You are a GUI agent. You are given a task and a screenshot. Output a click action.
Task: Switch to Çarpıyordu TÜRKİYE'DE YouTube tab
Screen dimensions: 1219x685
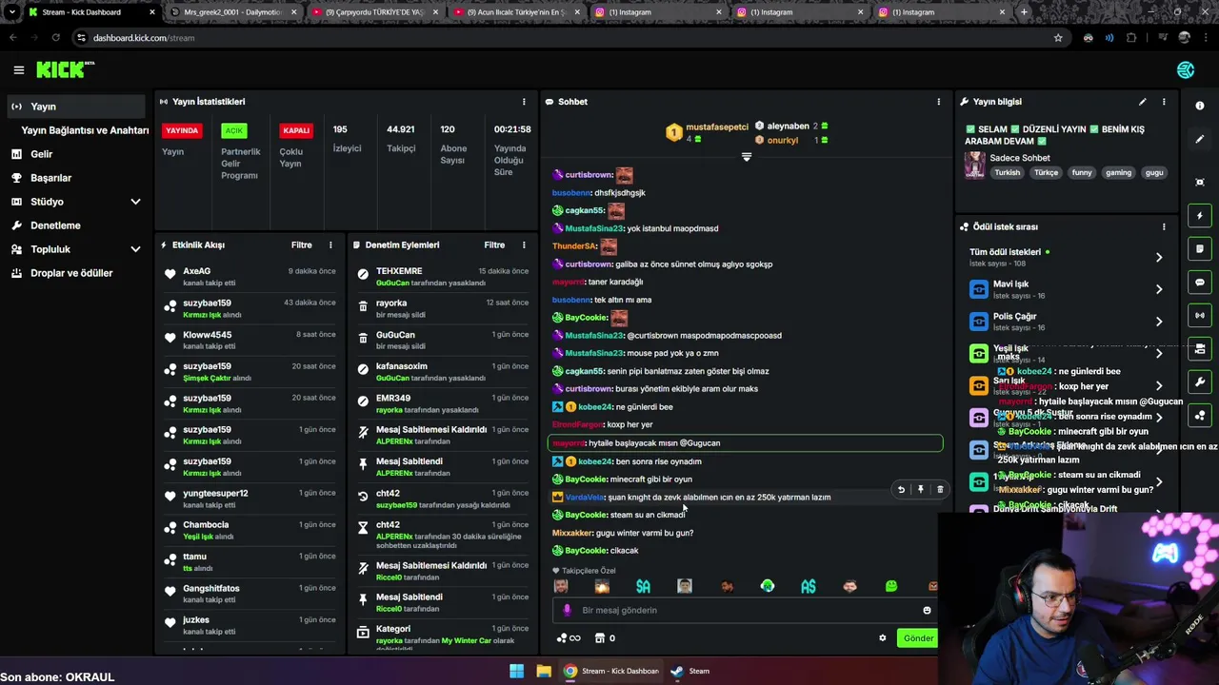[374, 12]
